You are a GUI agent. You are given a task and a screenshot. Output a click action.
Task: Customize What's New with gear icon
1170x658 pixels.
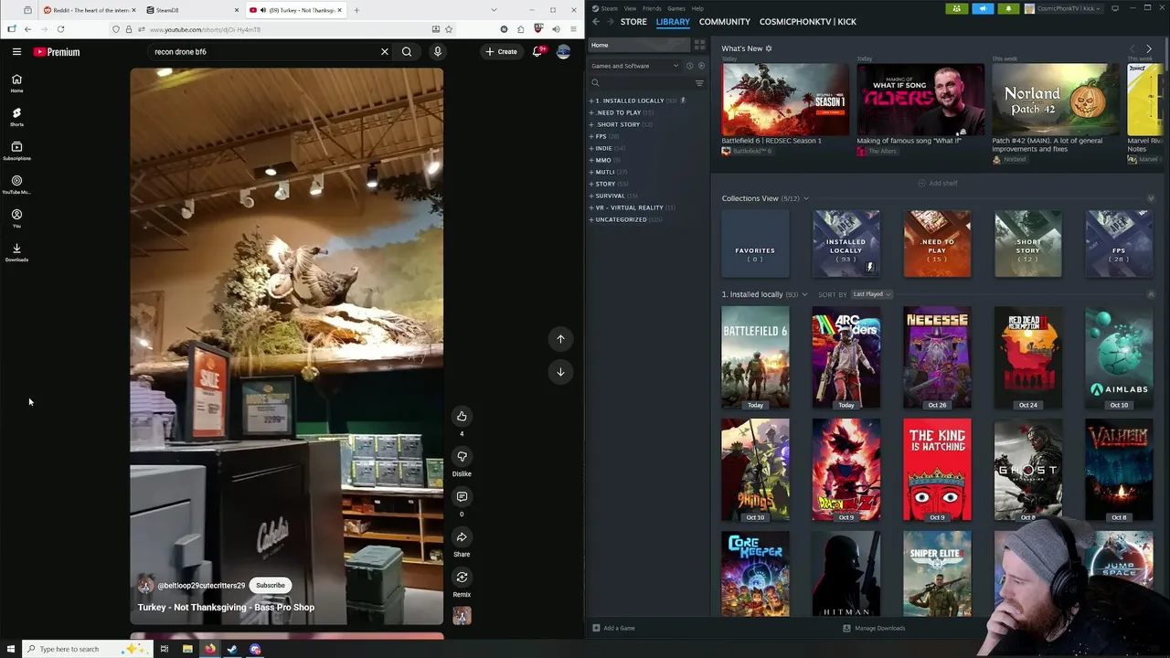click(769, 48)
